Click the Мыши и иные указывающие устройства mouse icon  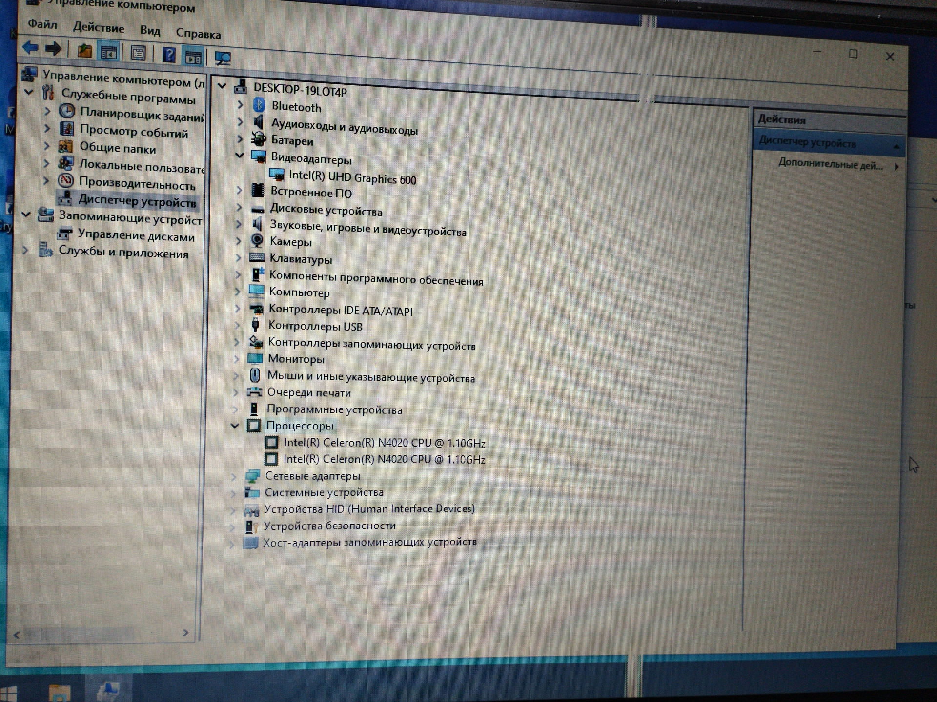(255, 375)
